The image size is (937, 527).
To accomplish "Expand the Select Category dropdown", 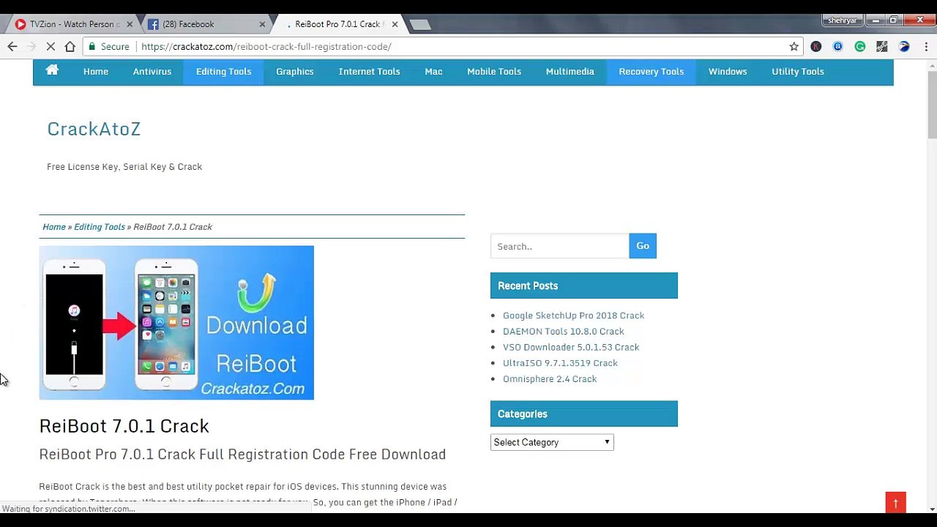I will pyautogui.click(x=552, y=442).
